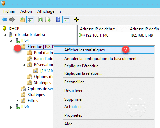
Task: Click the Export list toolbar icon
Action: click(48, 20)
